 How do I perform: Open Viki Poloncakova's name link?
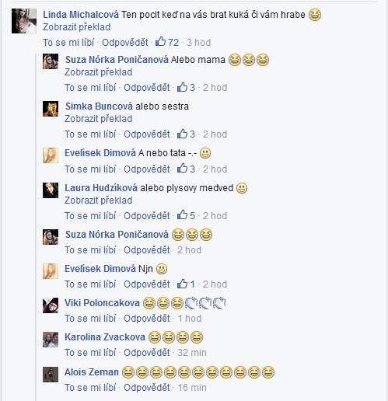tap(102, 303)
